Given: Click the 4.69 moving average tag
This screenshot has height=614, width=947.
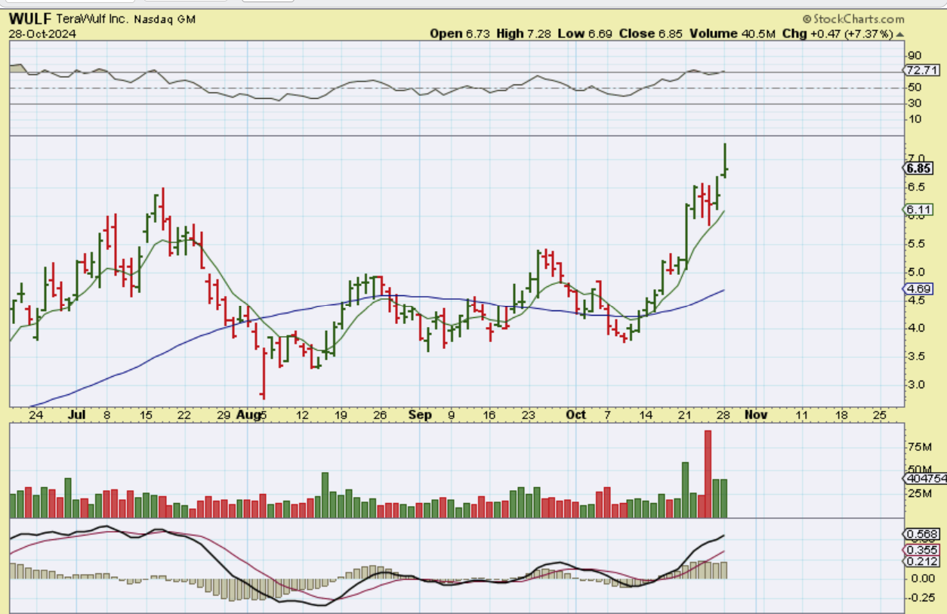Looking at the screenshot, I should (918, 289).
